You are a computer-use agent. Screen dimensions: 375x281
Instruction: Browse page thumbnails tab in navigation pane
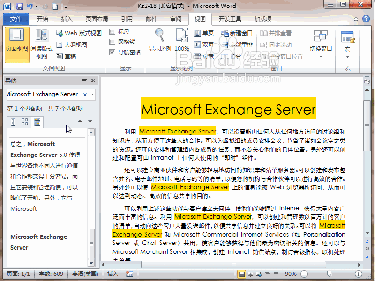point(25,122)
